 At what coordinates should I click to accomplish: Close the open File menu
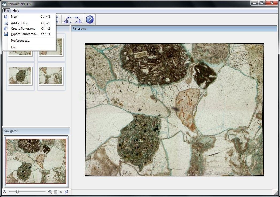6,10
